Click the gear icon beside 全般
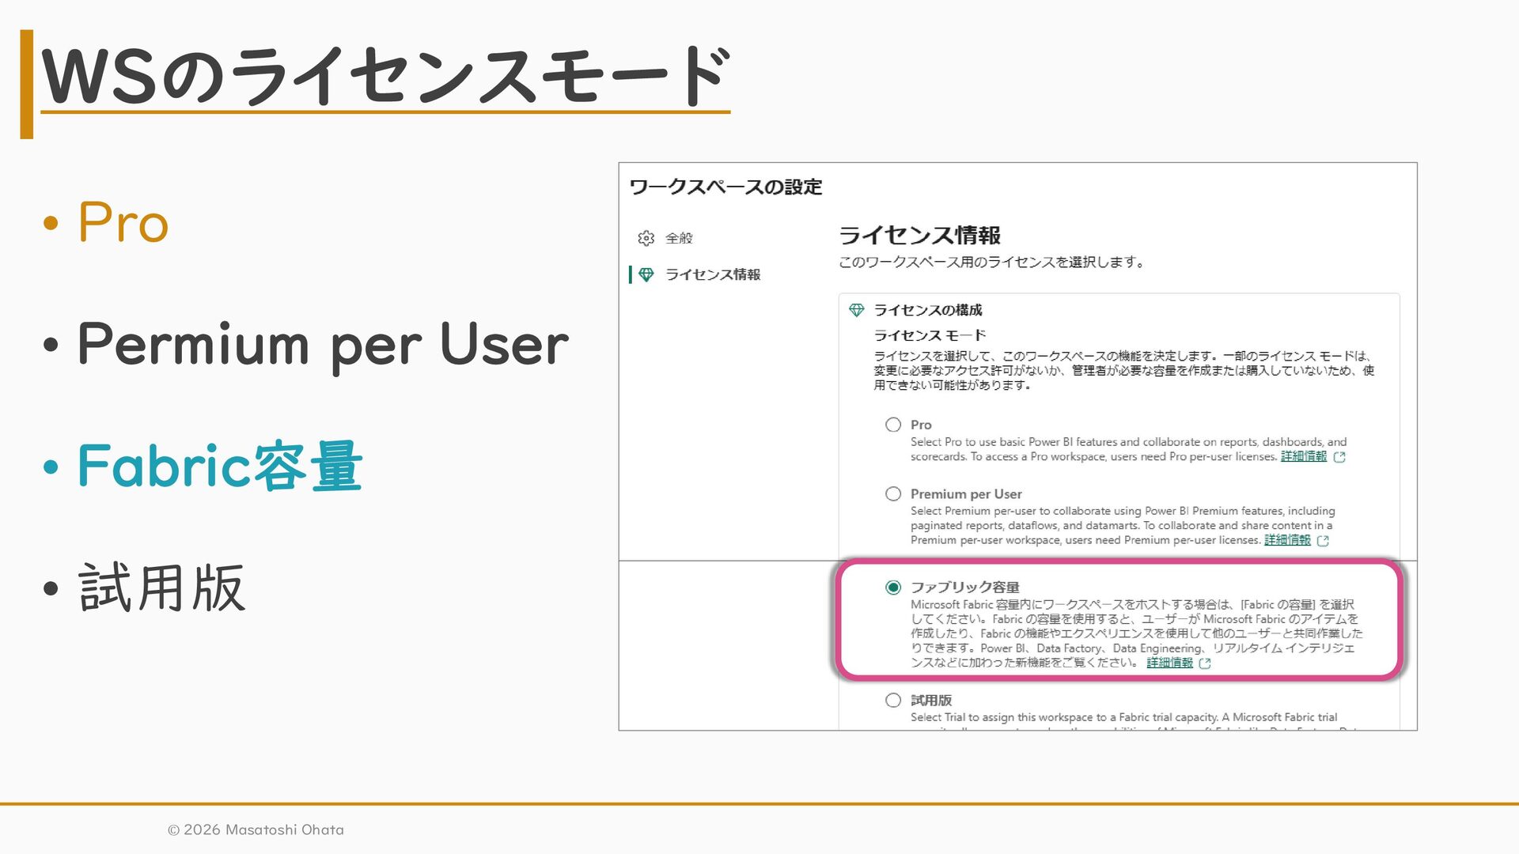The height and width of the screenshot is (854, 1519). (x=646, y=238)
